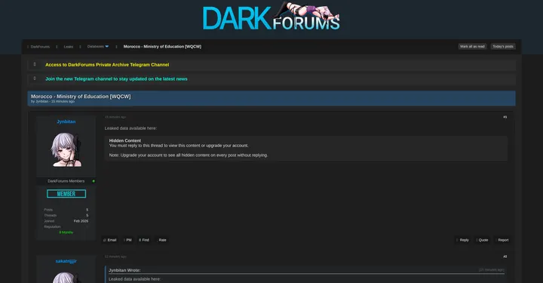Click Find to see the user's posts
This screenshot has width=543, height=283.
pyautogui.click(x=144, y=240)
